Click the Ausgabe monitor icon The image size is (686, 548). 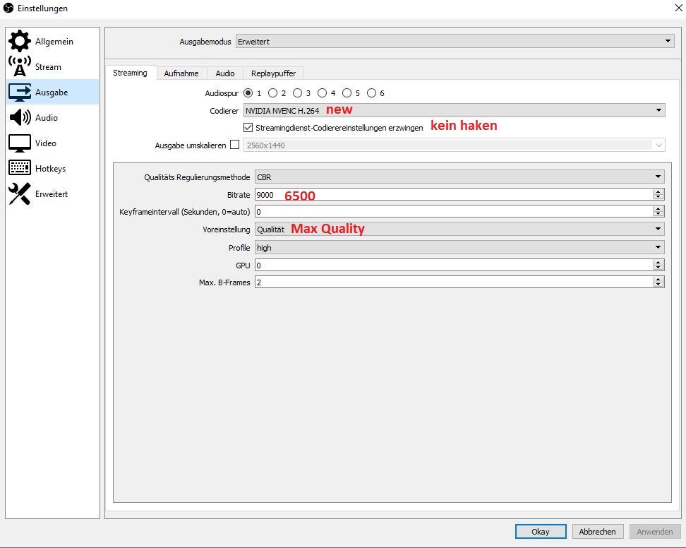[x=20, y=92]
